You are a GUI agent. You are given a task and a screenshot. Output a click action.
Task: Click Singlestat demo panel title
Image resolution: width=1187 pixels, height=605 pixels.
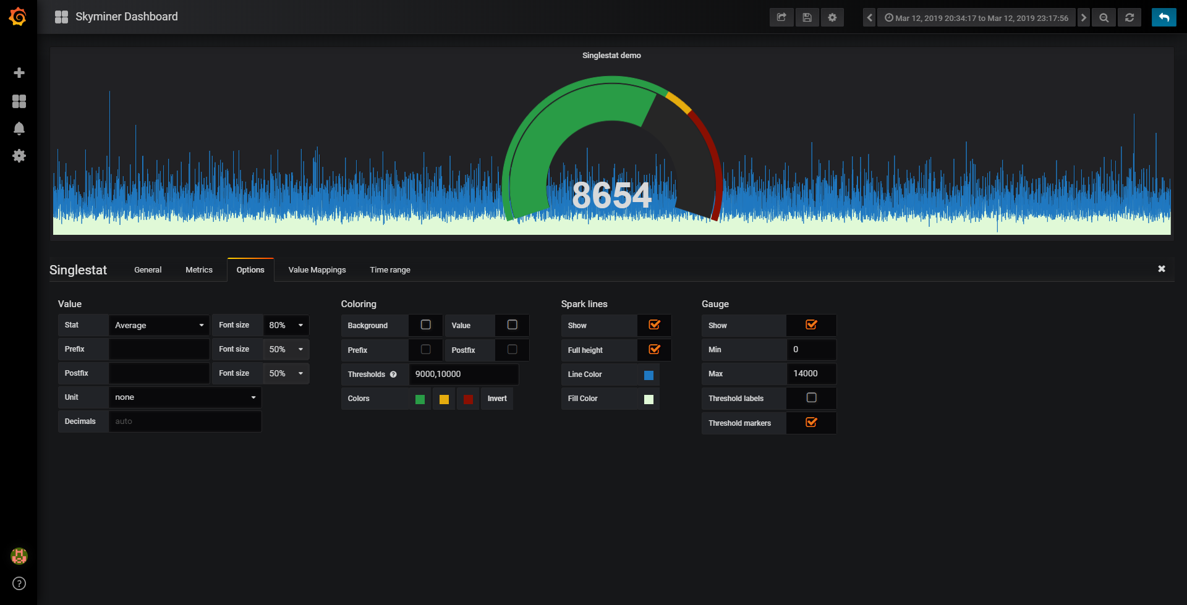(x=611, y=56)
